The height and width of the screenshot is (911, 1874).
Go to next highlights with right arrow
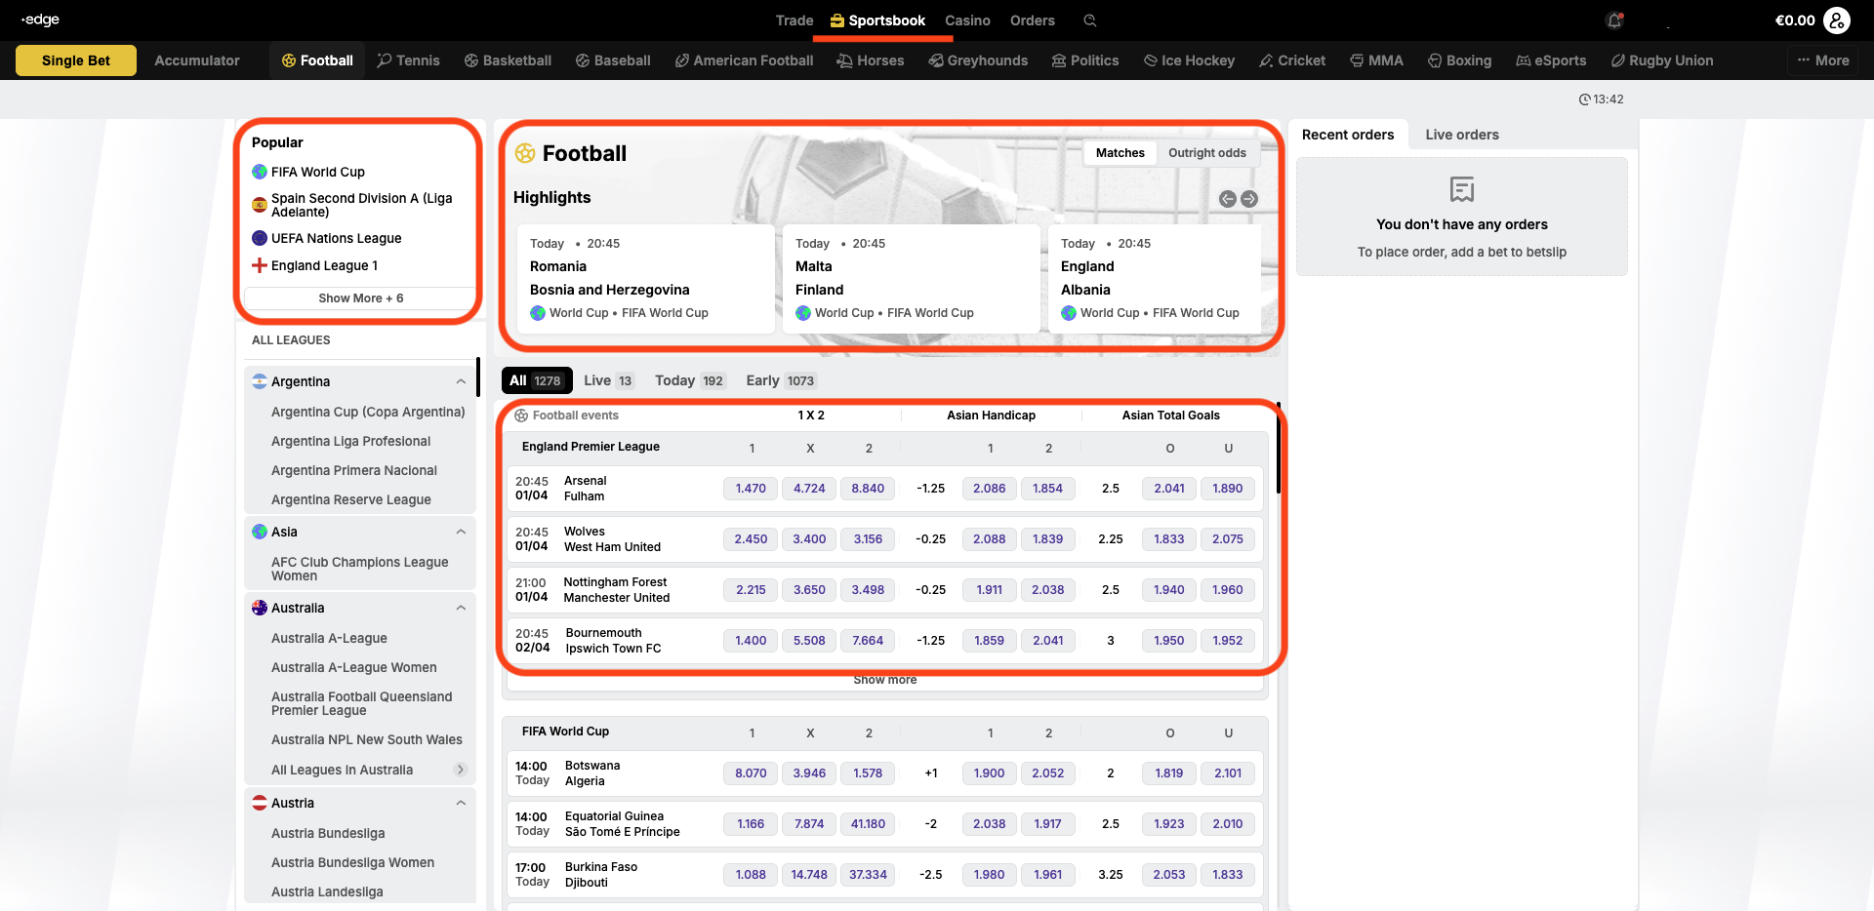click(1249, 199)
